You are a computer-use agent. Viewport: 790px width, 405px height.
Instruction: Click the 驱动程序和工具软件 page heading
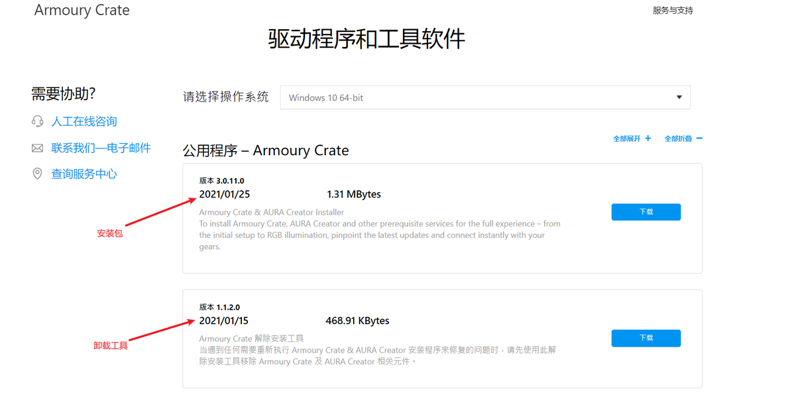(367, 39)
